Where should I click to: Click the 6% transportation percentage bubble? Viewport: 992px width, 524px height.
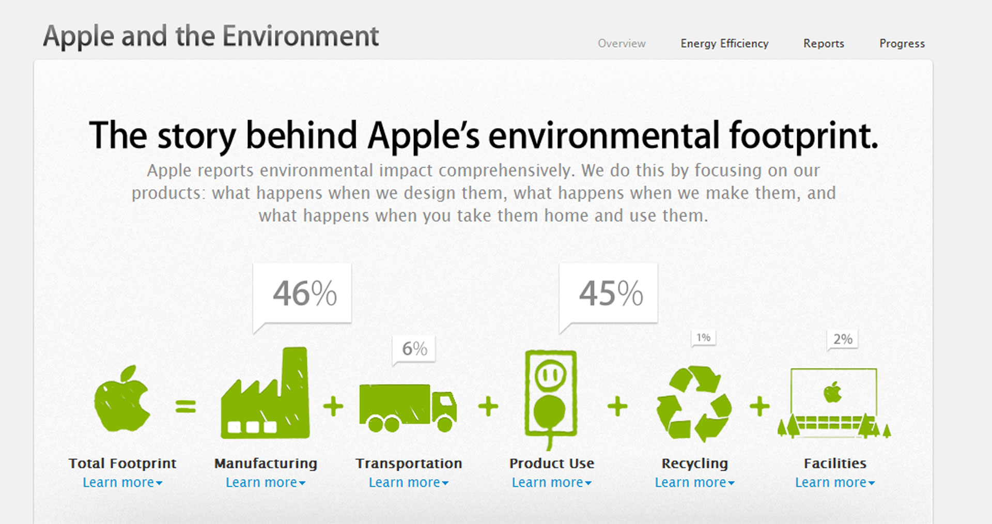[x=414, y=349]
